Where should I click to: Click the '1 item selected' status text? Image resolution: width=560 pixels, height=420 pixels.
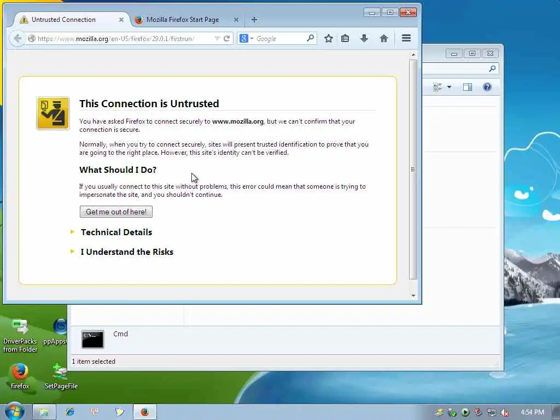[x=94, y=361]
